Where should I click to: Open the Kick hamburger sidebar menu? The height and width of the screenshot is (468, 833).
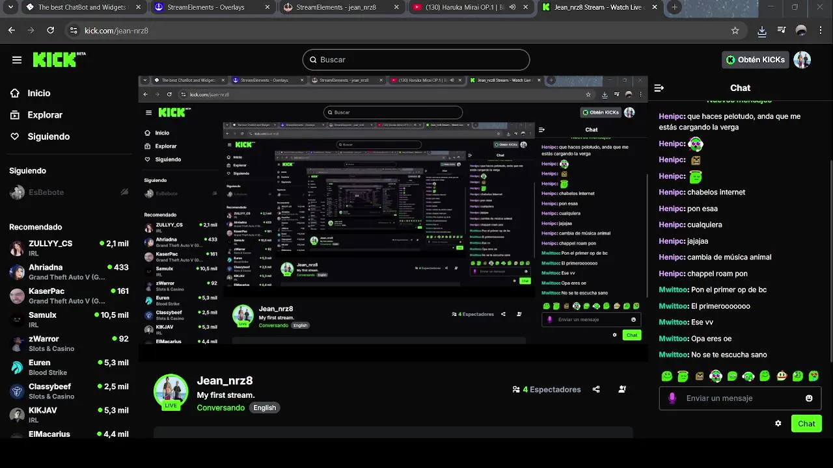pos(17,60)
